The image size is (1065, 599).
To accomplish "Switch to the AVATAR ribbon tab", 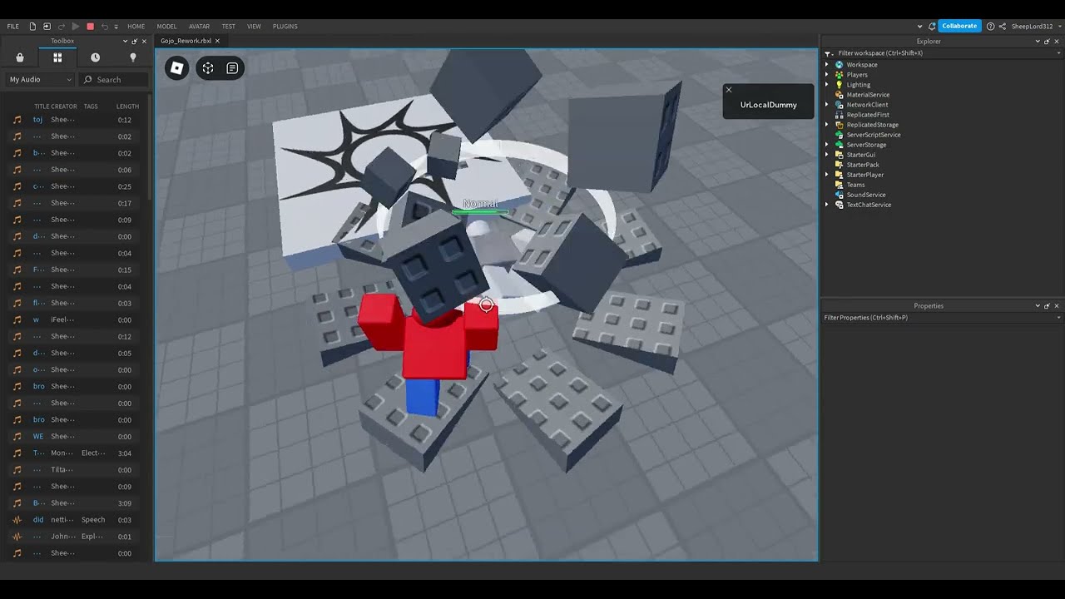I will 199,26.
